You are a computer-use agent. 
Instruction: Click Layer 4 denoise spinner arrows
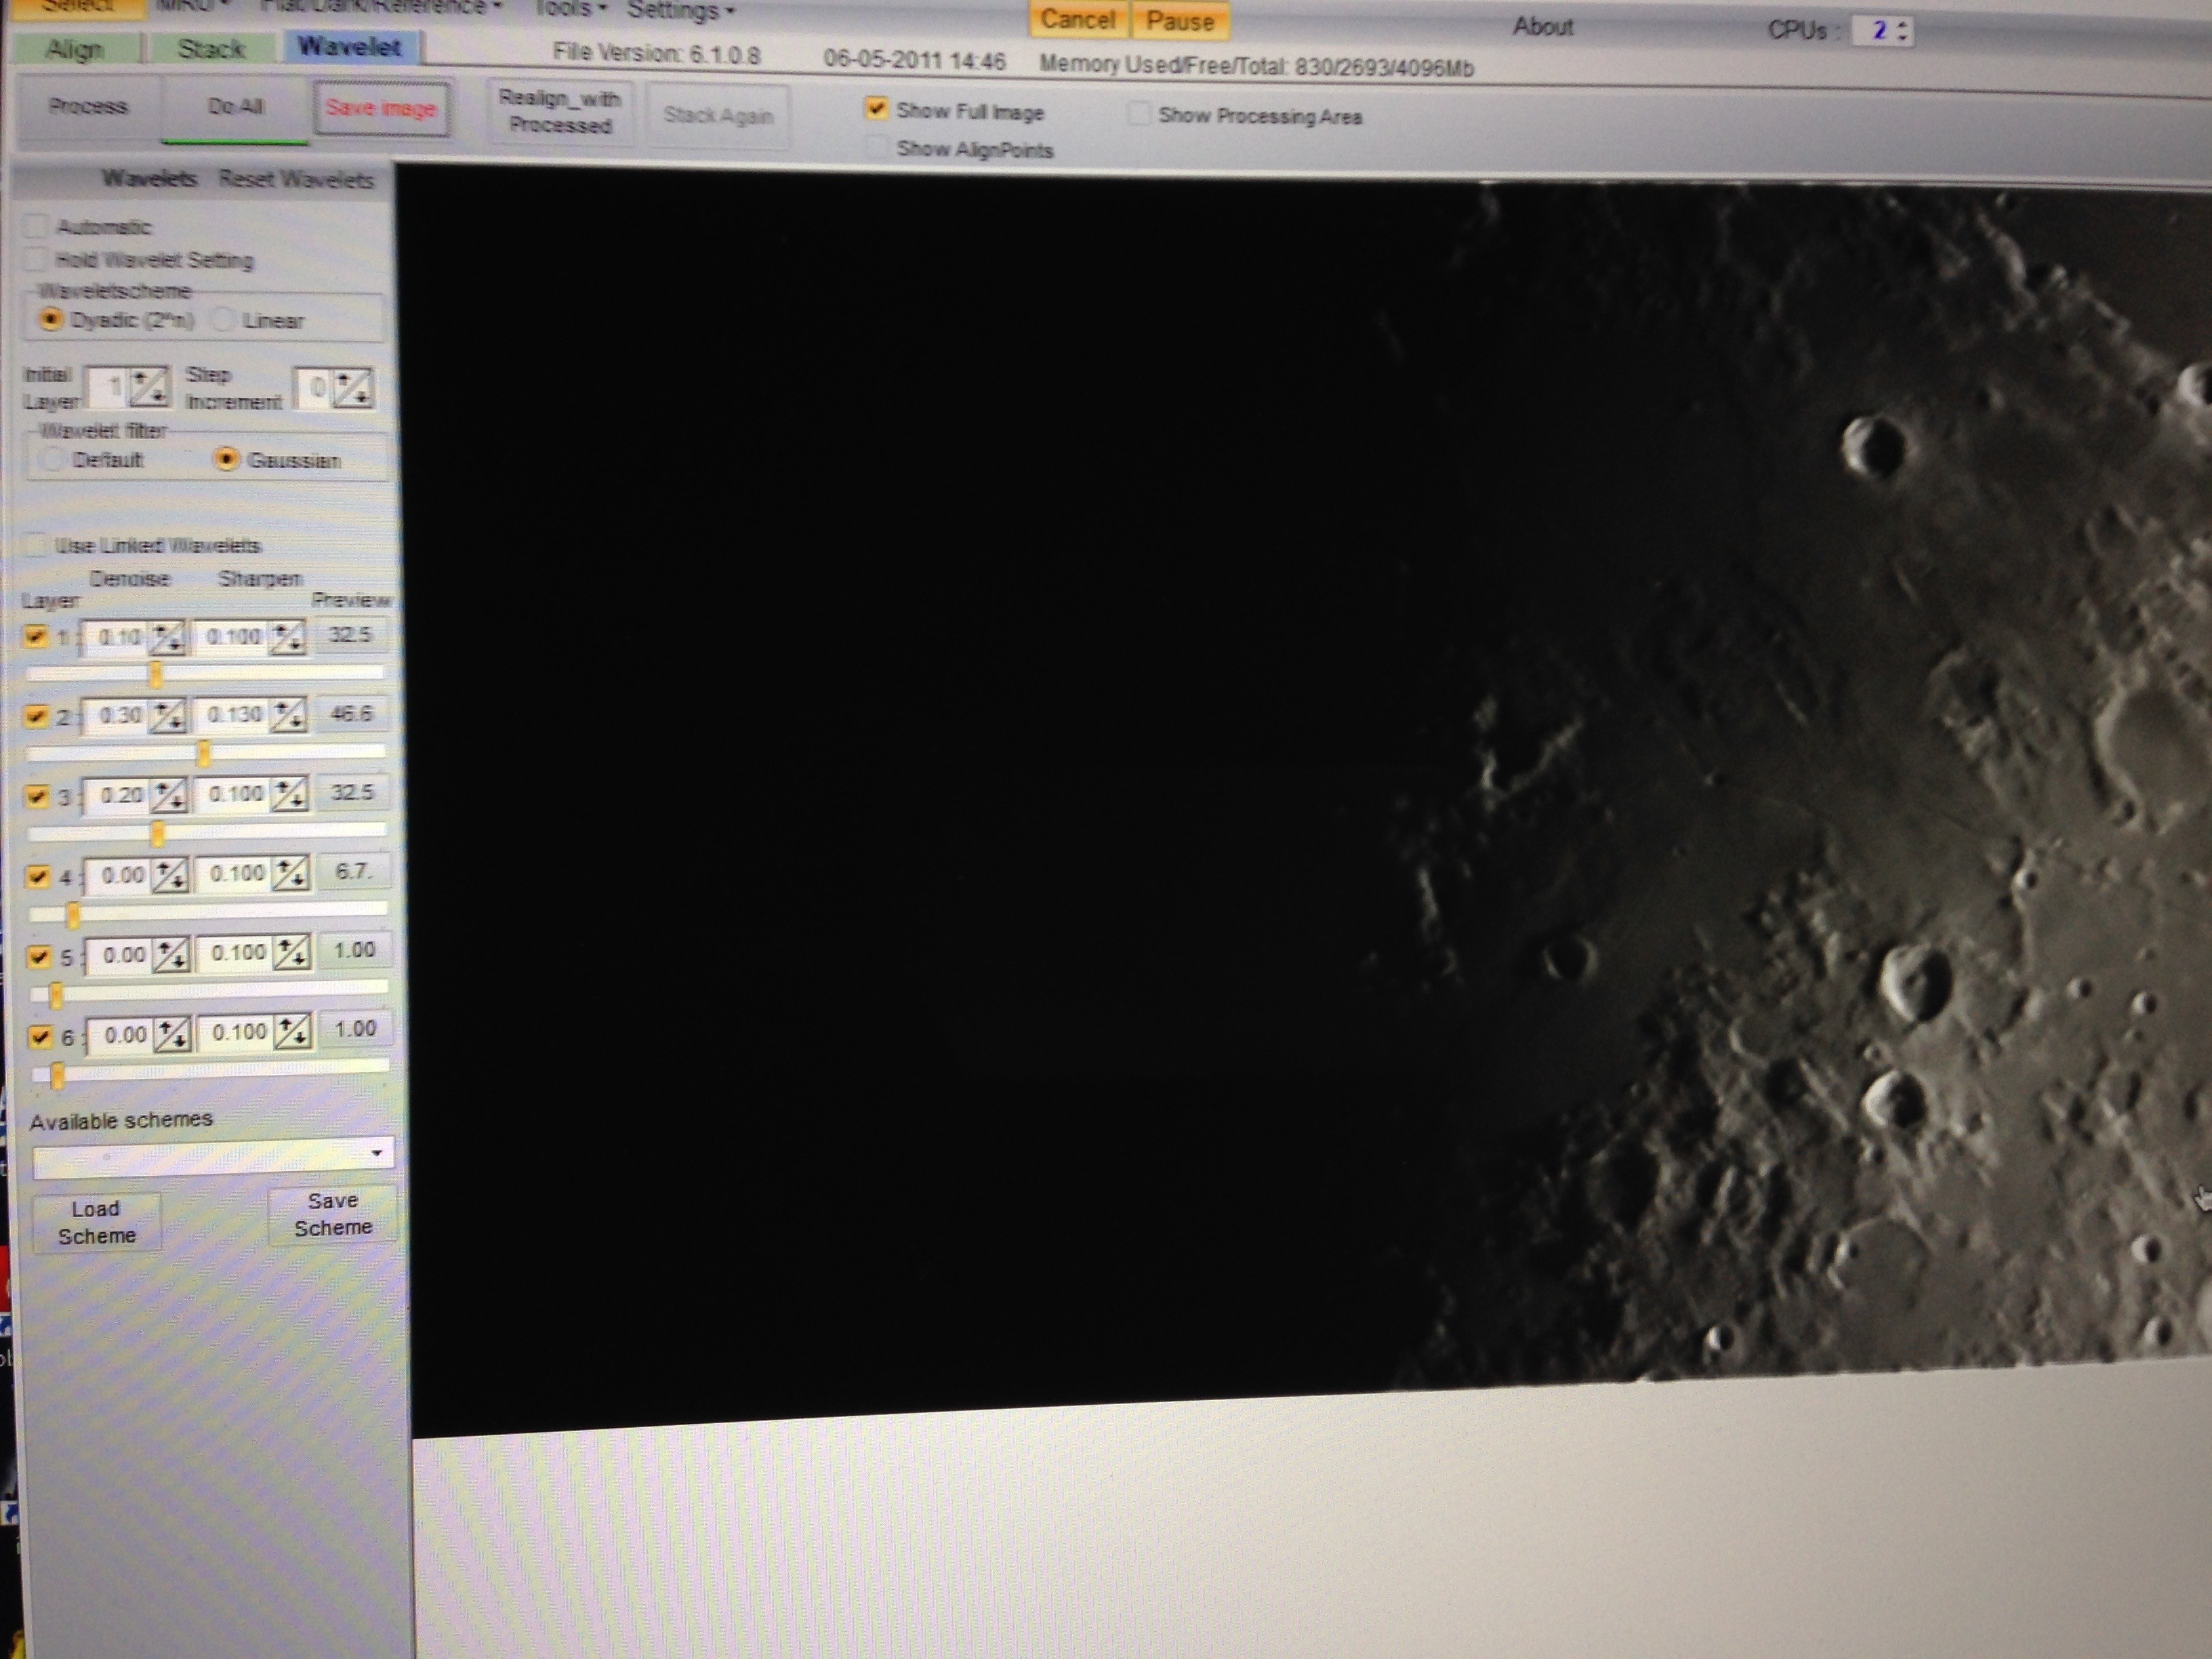[x=171, y=876]
